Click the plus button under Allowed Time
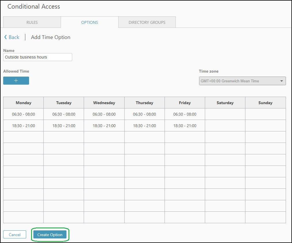The height and width of the screenshot is (243, 292). coord(16,81)
